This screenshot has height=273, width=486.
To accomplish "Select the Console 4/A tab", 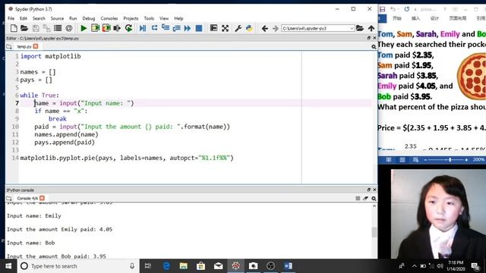I will [27, 198].
